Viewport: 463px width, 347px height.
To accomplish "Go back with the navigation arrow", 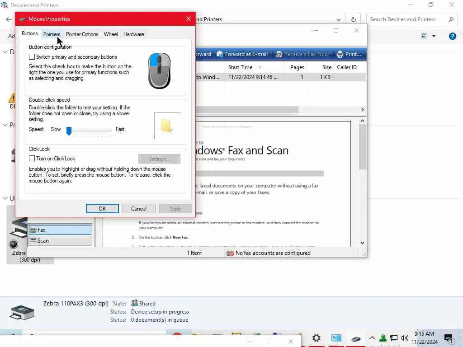I will pyautogui.click(x=9, y=19).
